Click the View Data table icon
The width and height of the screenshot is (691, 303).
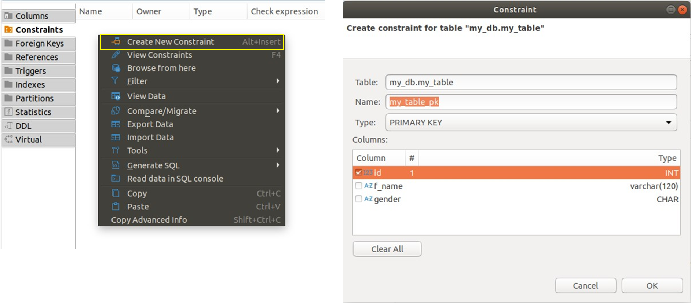[116, 96]
